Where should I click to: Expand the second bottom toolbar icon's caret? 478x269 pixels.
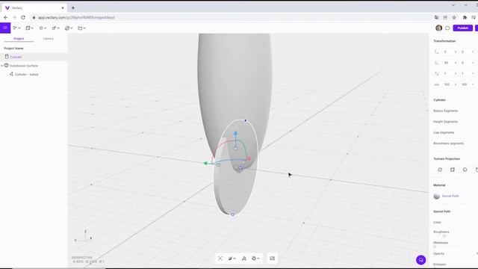coord(235,259)
